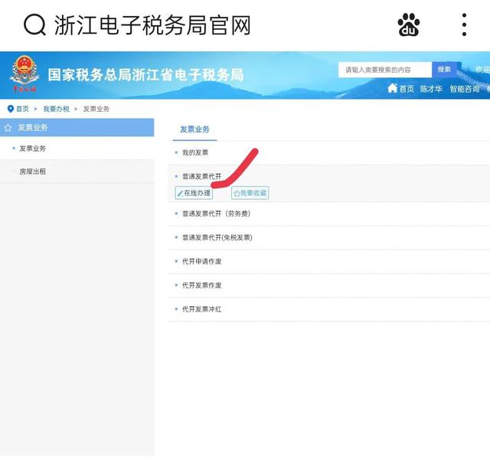The height and width of the screenshot is (463, 490).
Task: Click user name 陈才华 in header
Action: tap(433, 89)
